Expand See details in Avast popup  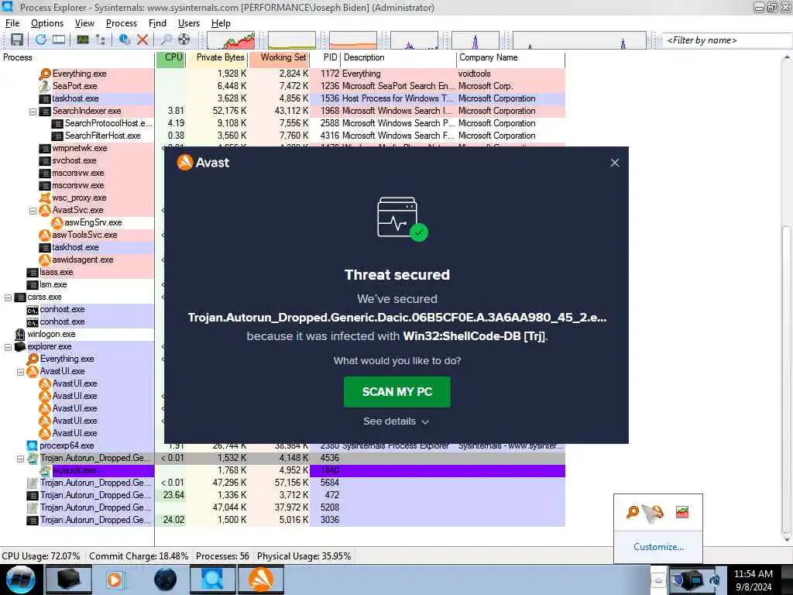click(x=396, y=421)
